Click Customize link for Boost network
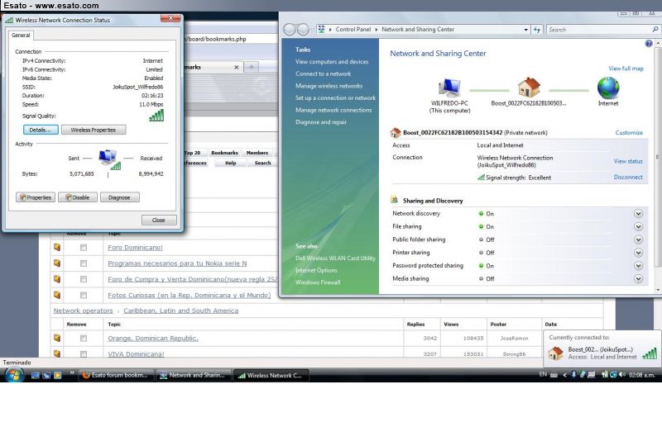The width and height of the screenshot is (662, 422). click(629, 133)
